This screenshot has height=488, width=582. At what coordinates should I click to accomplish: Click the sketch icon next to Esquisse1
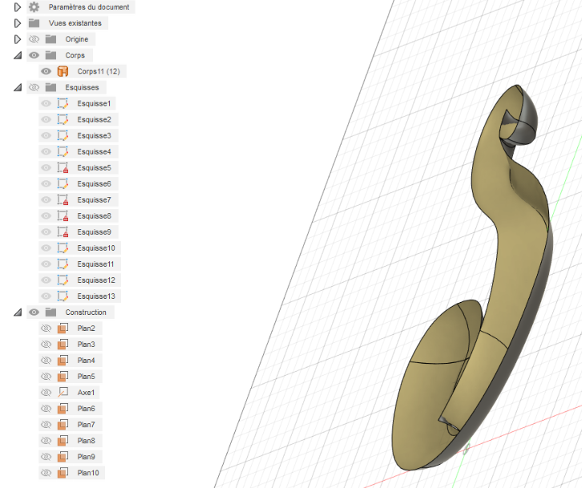click(x=63, y=103)
